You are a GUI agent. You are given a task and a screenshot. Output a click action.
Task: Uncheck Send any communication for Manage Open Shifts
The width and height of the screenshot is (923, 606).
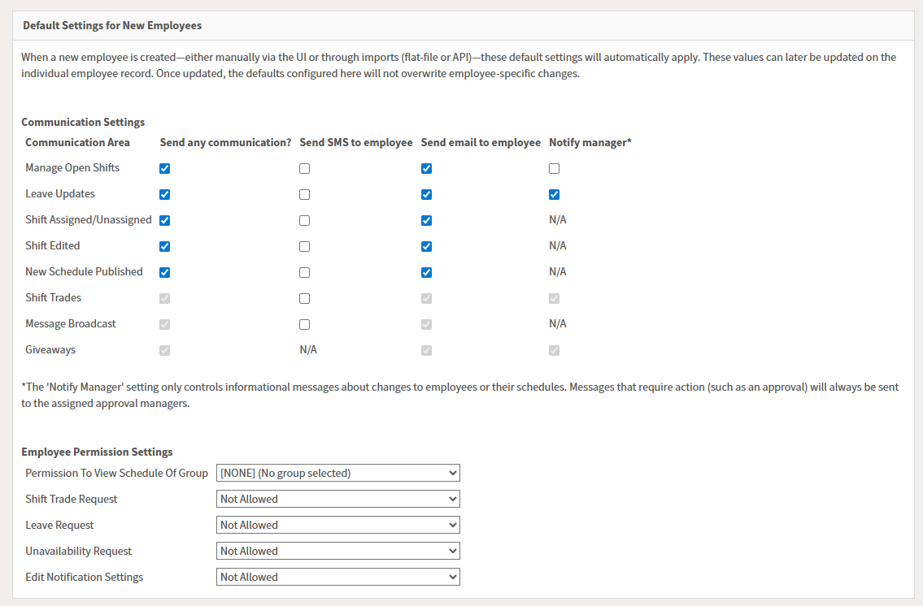(165, 169)
